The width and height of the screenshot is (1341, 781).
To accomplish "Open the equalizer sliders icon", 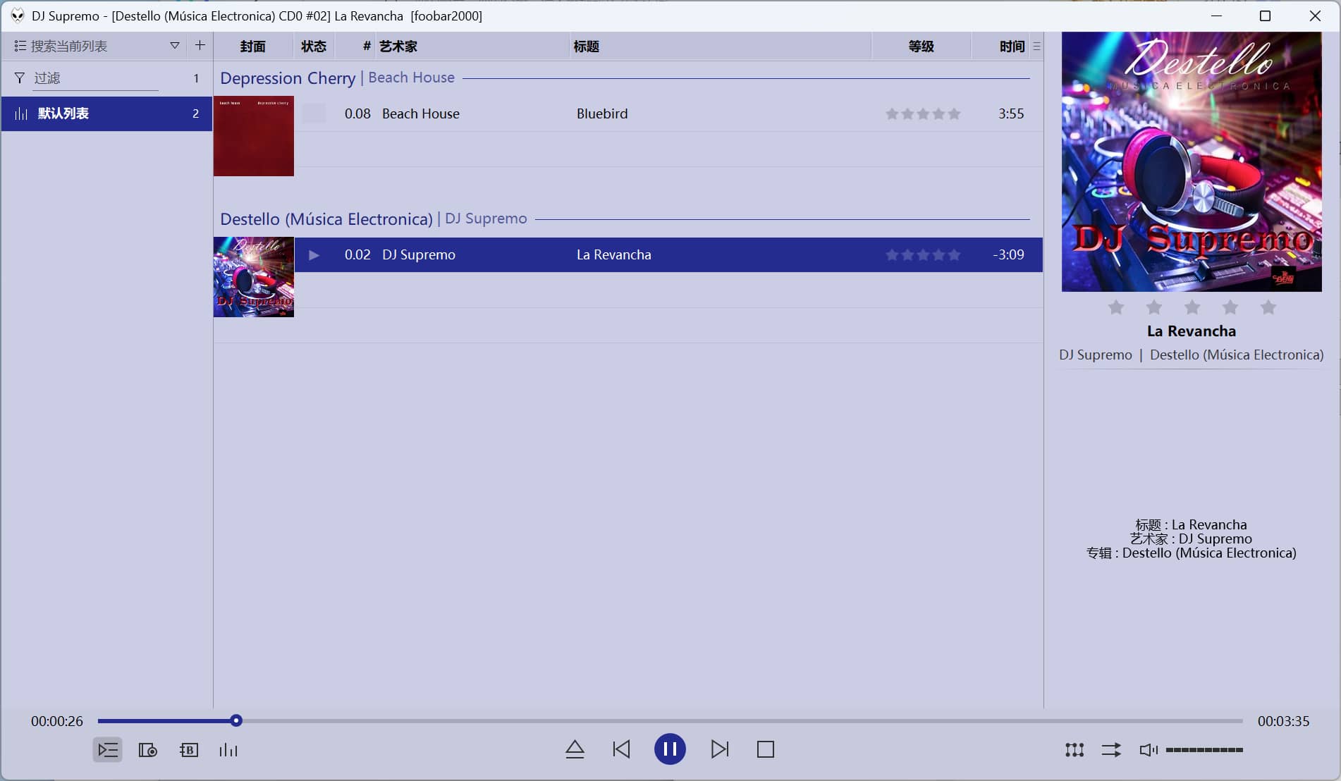I will click(1074, 750).
